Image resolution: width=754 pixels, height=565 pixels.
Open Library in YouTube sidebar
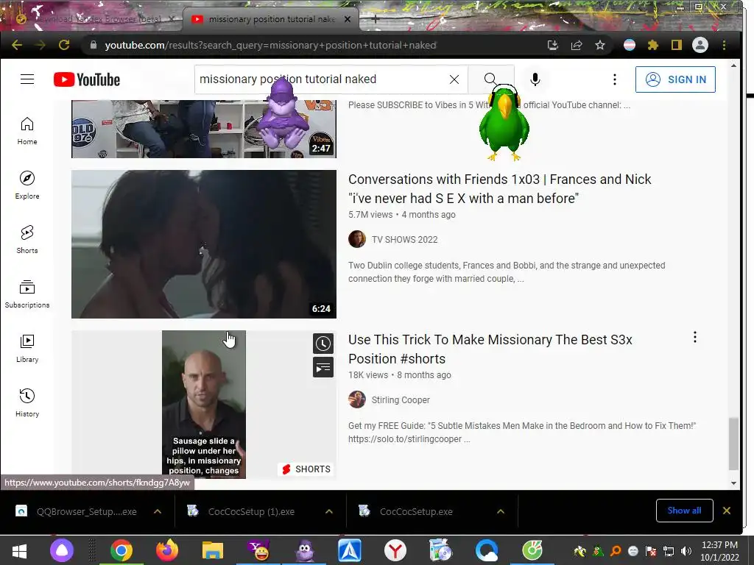click(27, 348)
